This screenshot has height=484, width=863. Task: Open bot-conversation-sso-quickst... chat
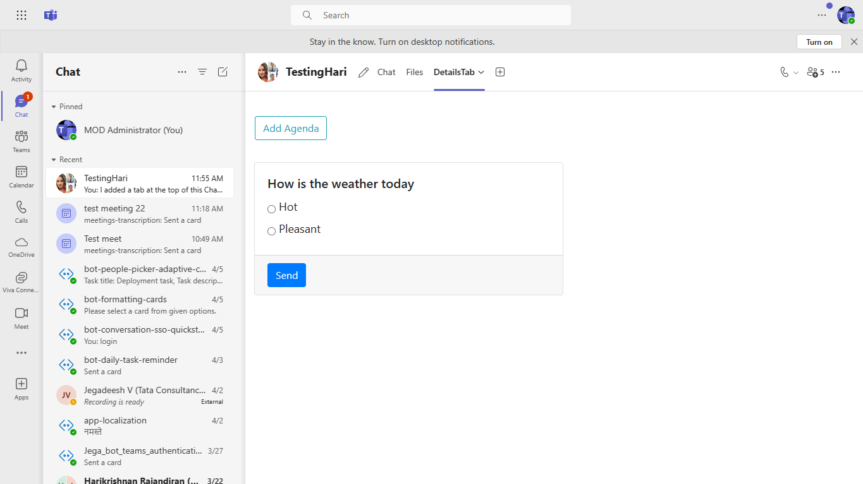coord(140,334)
